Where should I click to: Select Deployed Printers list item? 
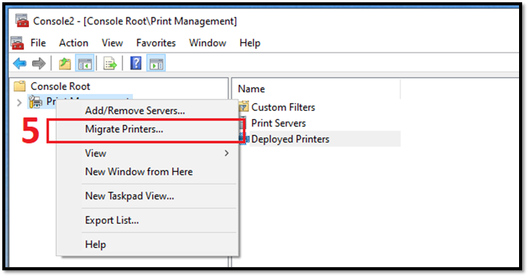click(290, 139)
